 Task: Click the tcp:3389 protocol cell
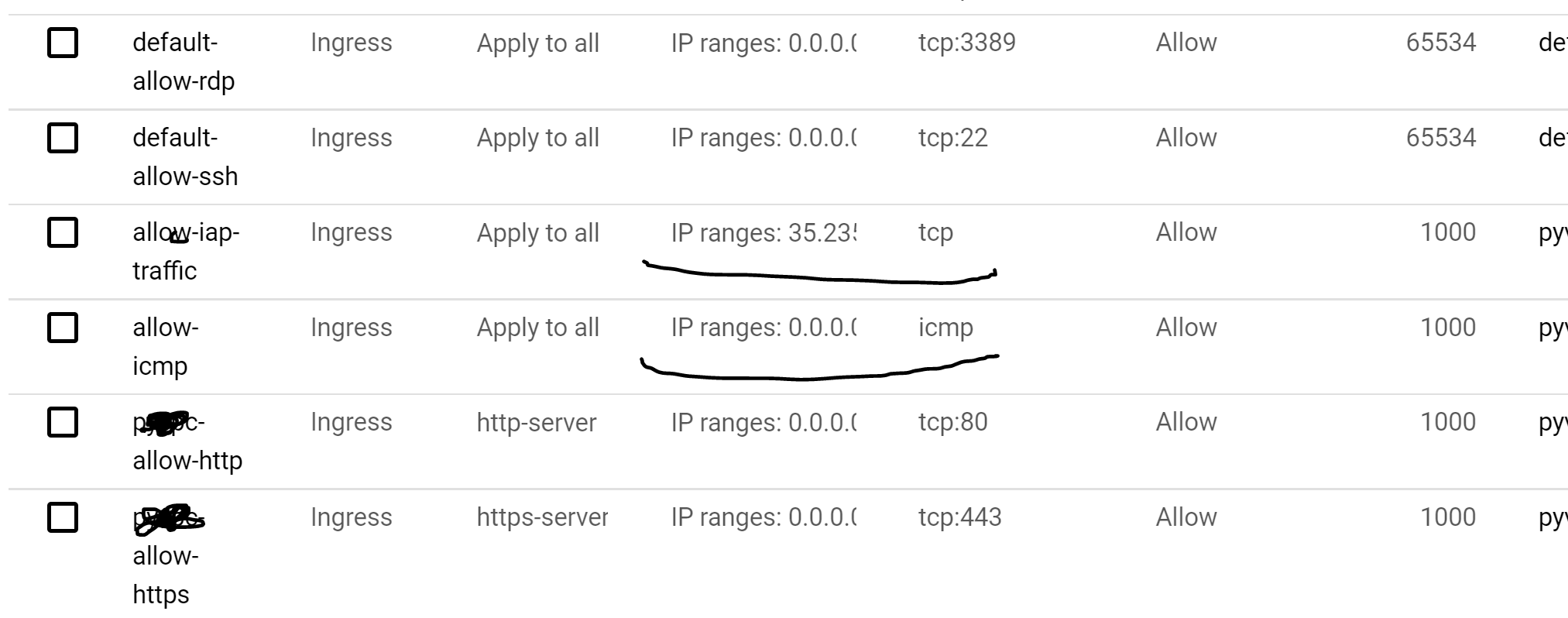(967, 43)
